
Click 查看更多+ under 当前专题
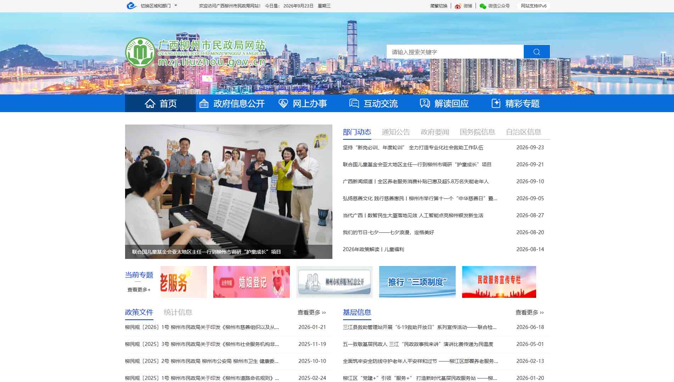point(139,290)
